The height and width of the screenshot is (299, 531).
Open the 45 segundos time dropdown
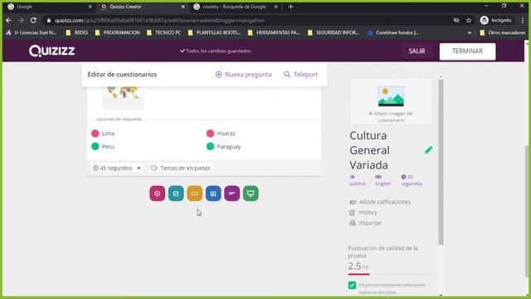(x=117, y=168)
